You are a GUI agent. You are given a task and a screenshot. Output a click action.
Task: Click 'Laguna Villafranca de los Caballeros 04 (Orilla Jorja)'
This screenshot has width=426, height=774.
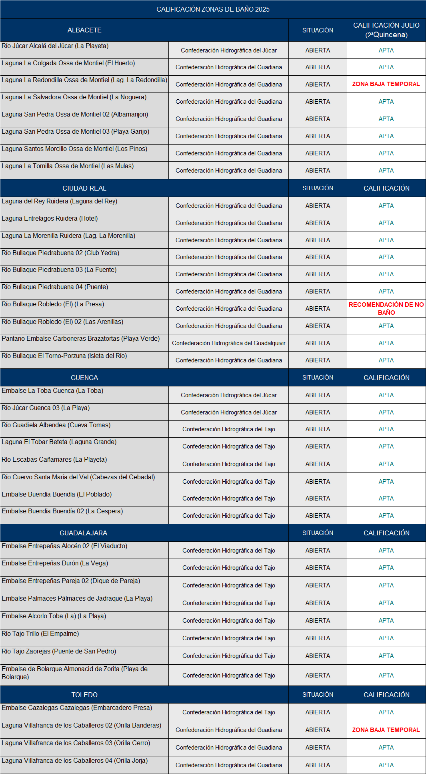pos(75,761)
